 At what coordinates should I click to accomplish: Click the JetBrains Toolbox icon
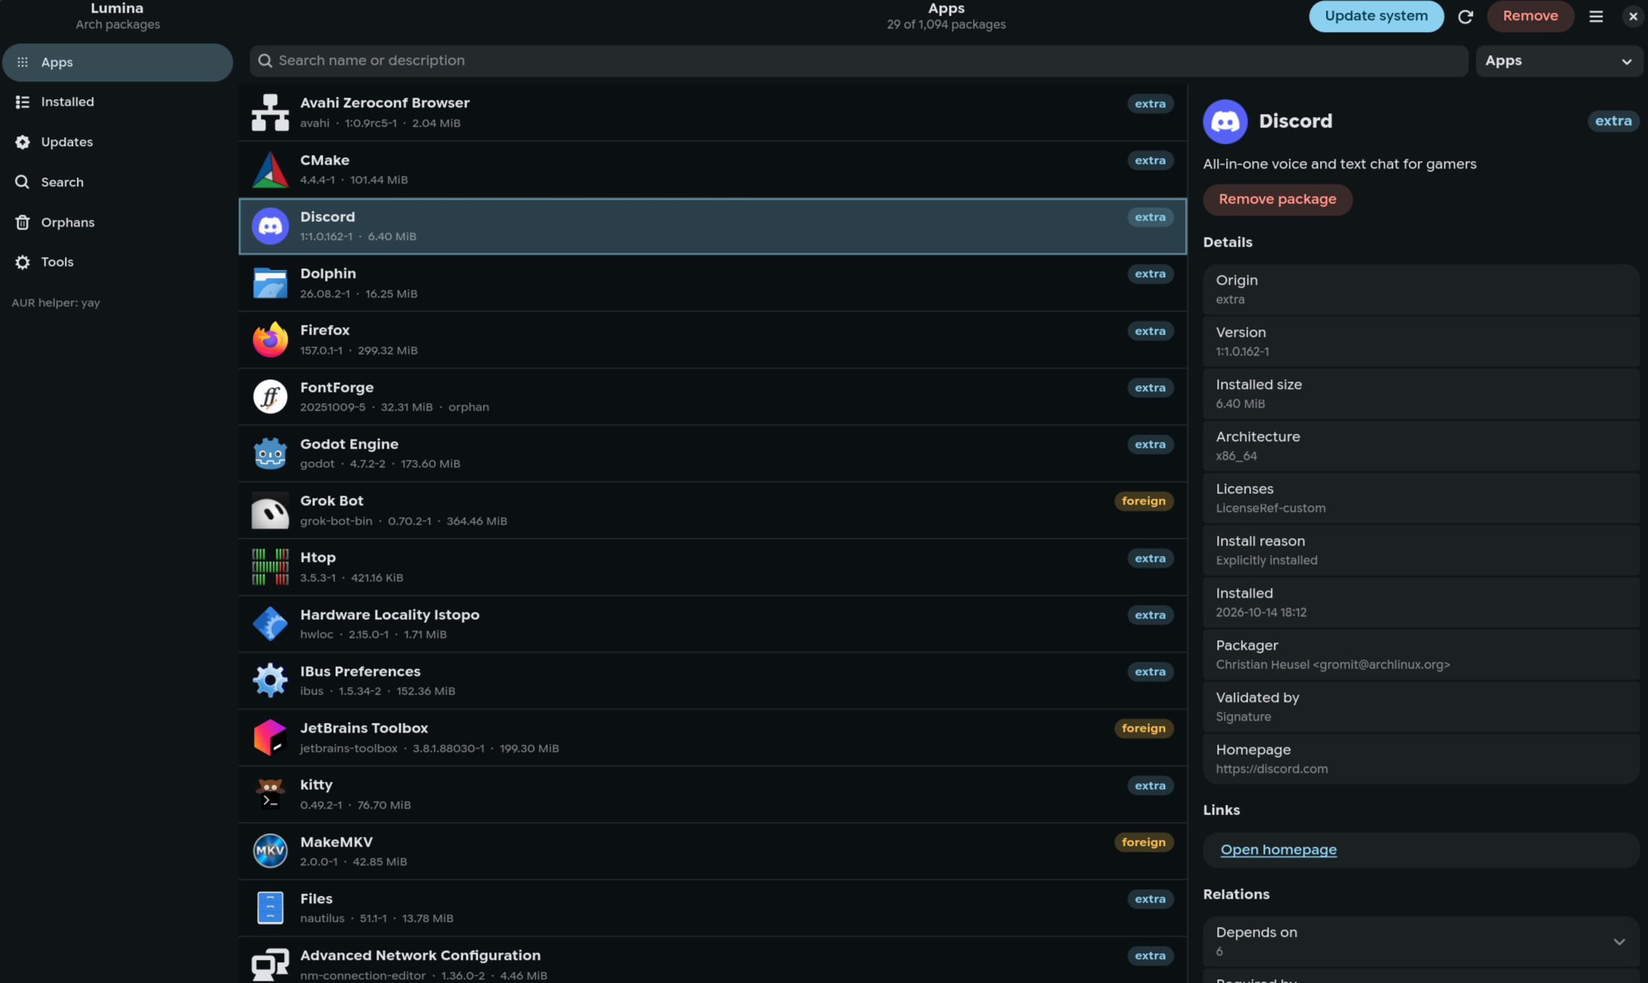tap(270, 738)
